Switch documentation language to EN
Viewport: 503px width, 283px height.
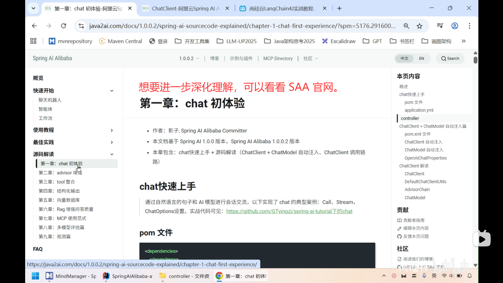(422, 58)
